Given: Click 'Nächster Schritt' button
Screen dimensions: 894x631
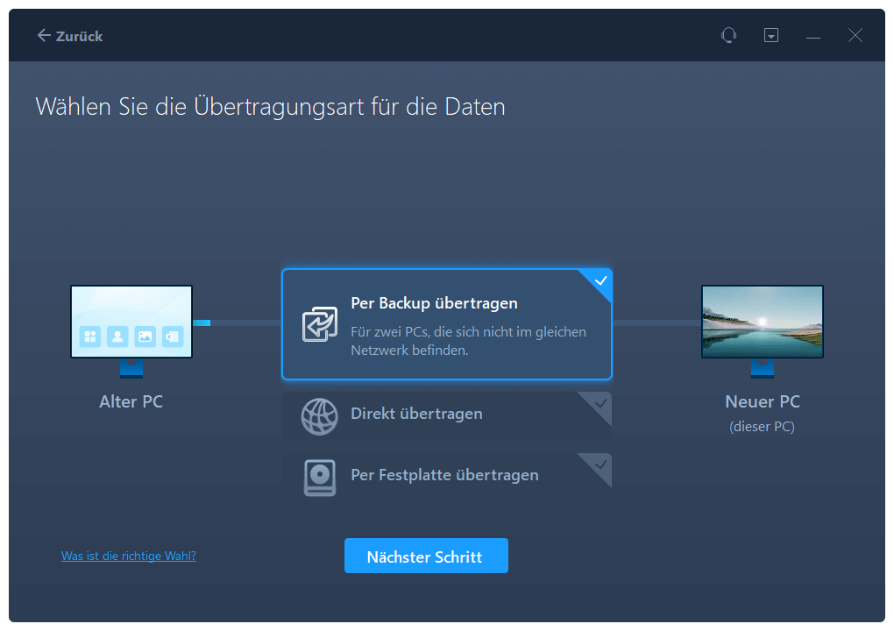Looking at the screenshot, I should [426, 556].
